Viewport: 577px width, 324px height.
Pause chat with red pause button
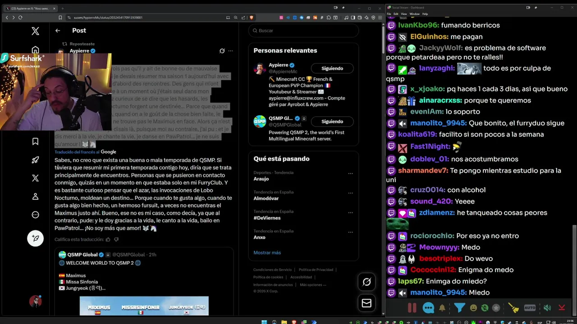412,308
